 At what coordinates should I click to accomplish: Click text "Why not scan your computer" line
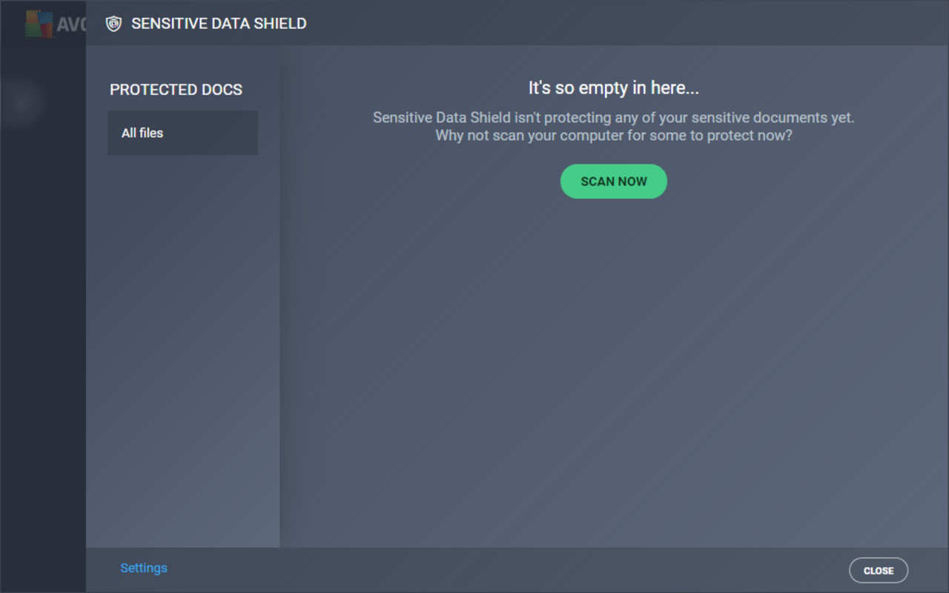613,136
